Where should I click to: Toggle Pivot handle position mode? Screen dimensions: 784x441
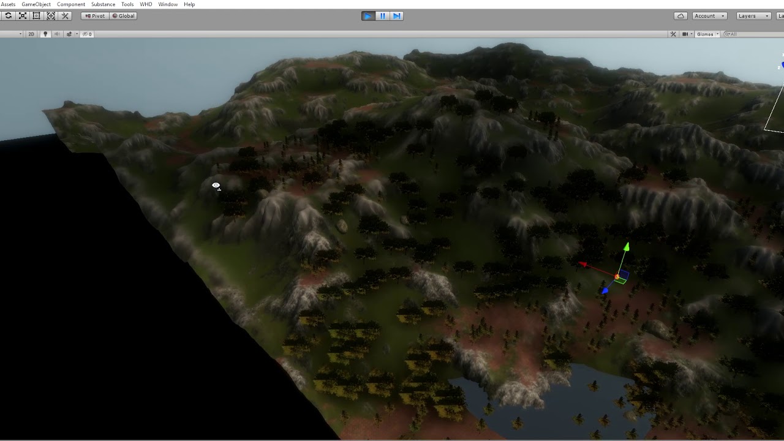[95, 16]
